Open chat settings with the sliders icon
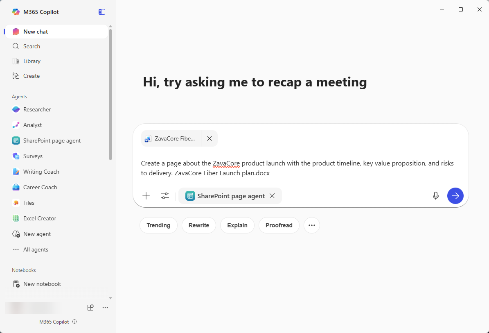Viewport: 489px width, 333px height. pyautogui.click(x=165, y=196)
